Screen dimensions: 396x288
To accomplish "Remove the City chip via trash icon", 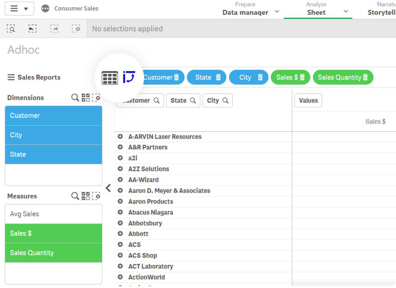I will 260,77.
